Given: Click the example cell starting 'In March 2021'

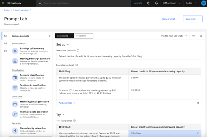Looking at the screenshot, I should click(92, 93).
